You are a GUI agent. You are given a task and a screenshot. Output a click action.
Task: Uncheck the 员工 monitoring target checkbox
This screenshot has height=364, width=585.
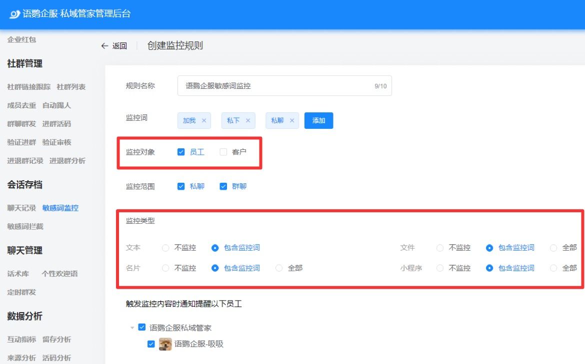click(x=181, y=152)
